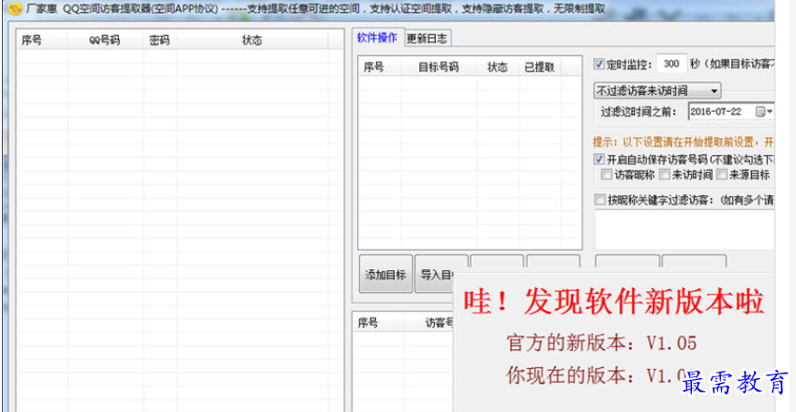Expand 不过滤访客来访时间 dropdown
This screenshot has width=796, height=412.
point(657,91)
